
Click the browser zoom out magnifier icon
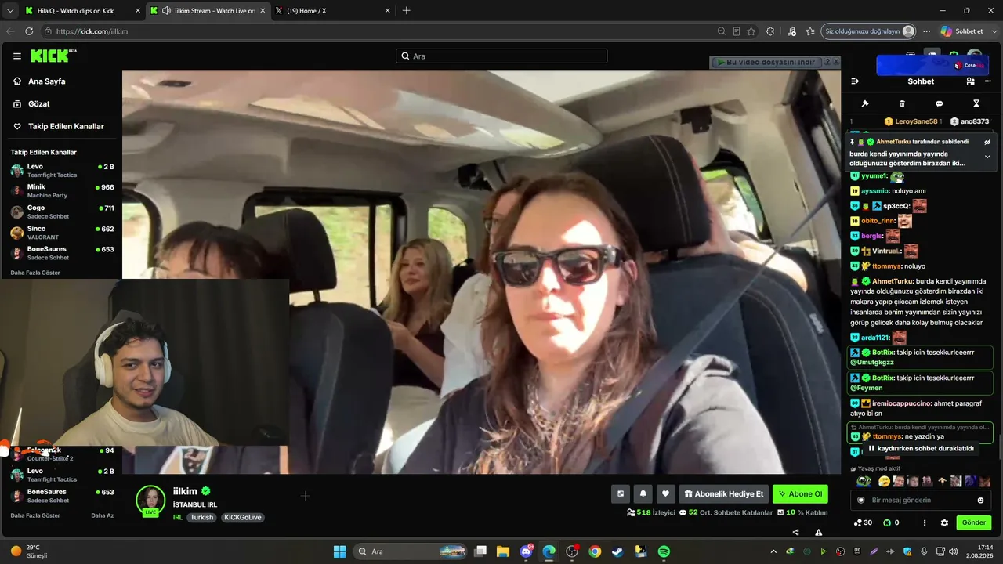click(x=722, y=31)
